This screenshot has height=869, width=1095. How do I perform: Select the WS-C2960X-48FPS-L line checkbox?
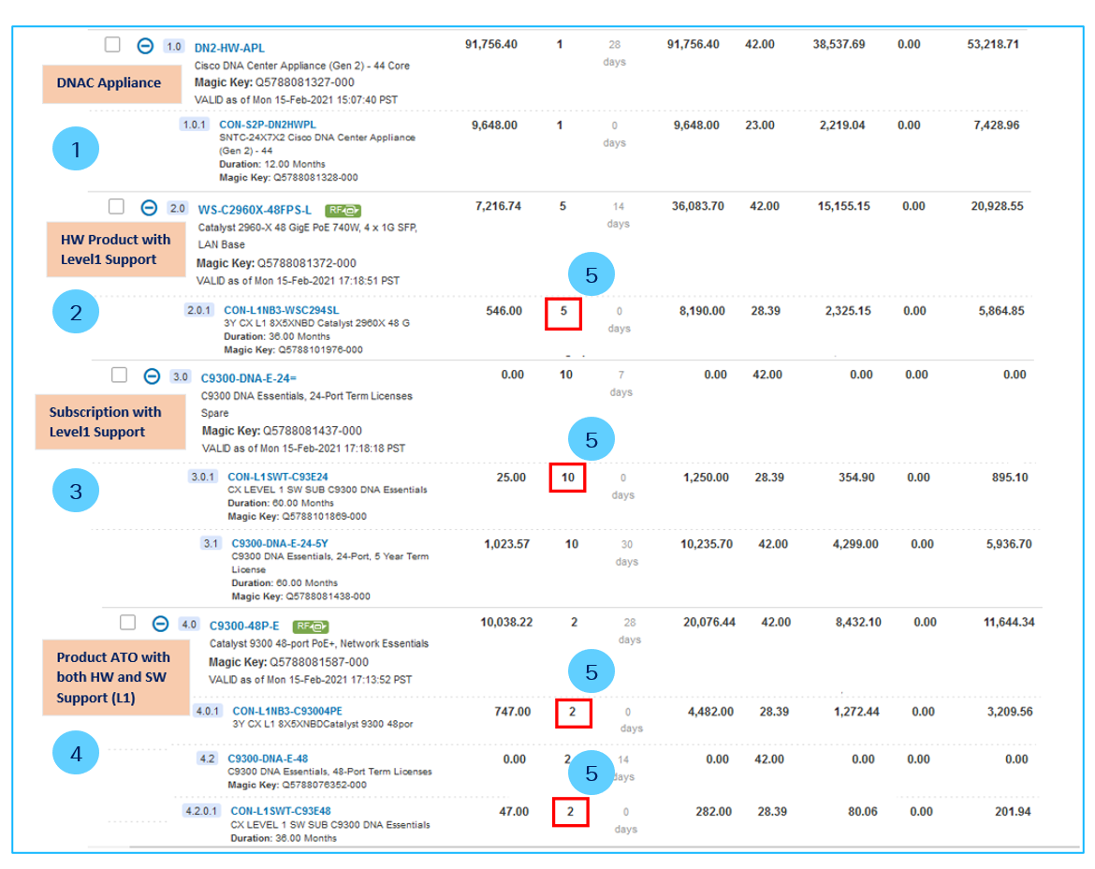coord(117,207)
